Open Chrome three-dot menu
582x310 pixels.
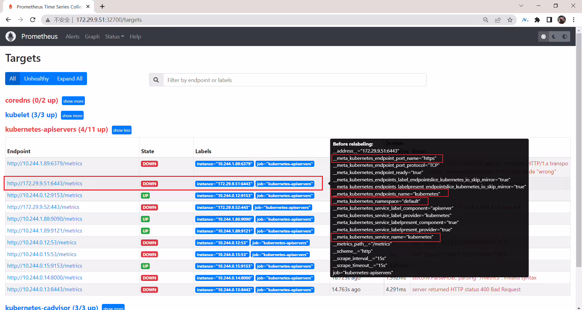click(x=574, y=20)
